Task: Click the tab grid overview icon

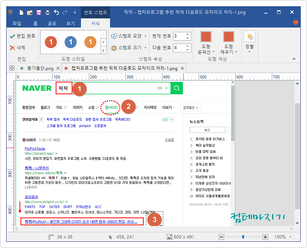Action: click(x=12, y=68)
